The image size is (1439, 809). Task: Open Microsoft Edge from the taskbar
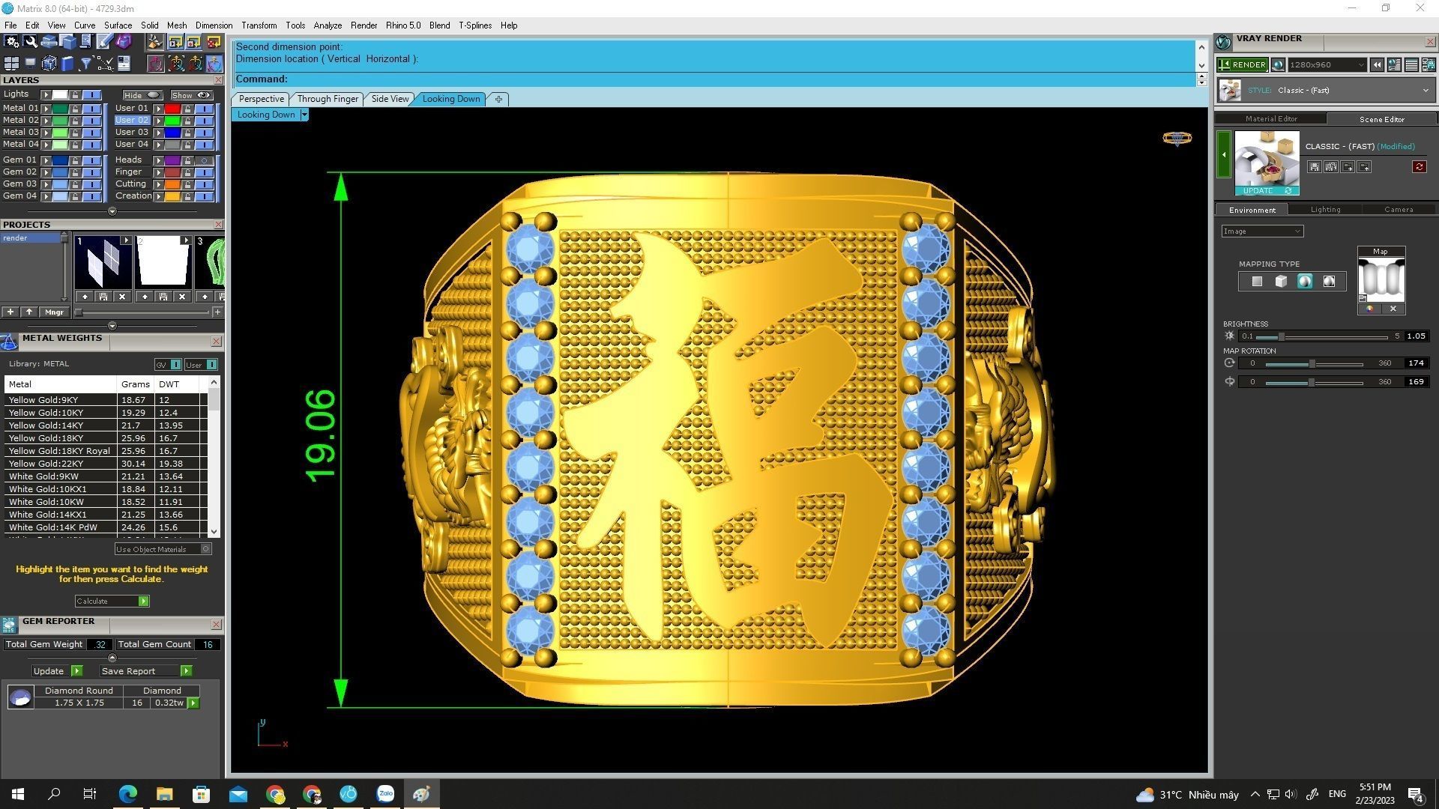[127, 794]
